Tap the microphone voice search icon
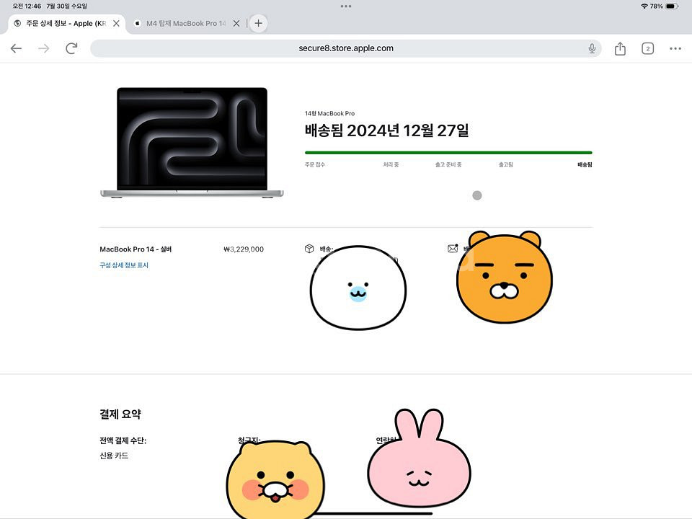The image size is (692, 519). pyautogui.click(x=592, y=48)
